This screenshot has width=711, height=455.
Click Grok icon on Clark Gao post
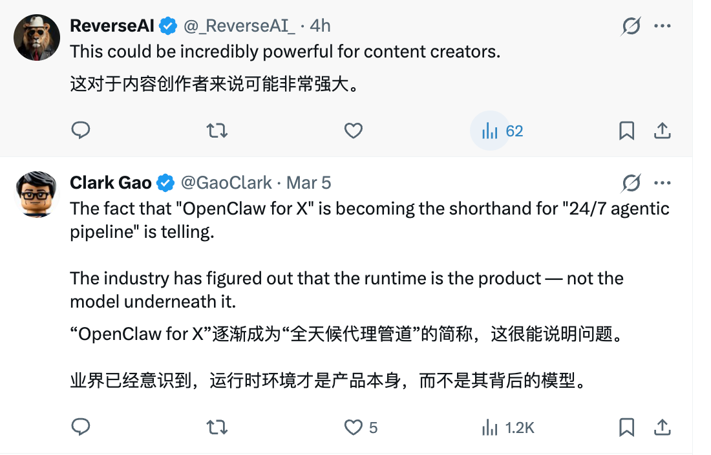(631, 184)
